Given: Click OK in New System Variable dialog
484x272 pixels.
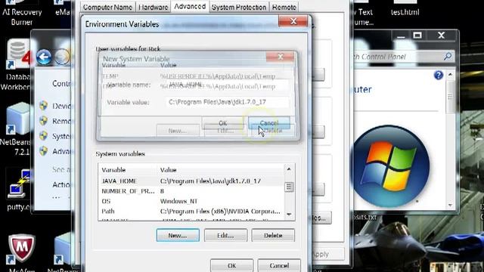Looking at the screenshot, I should tap(223, 123).
